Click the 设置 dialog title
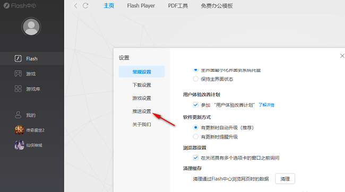The width and height of the screenshot is (345, 192). [124, 58]
